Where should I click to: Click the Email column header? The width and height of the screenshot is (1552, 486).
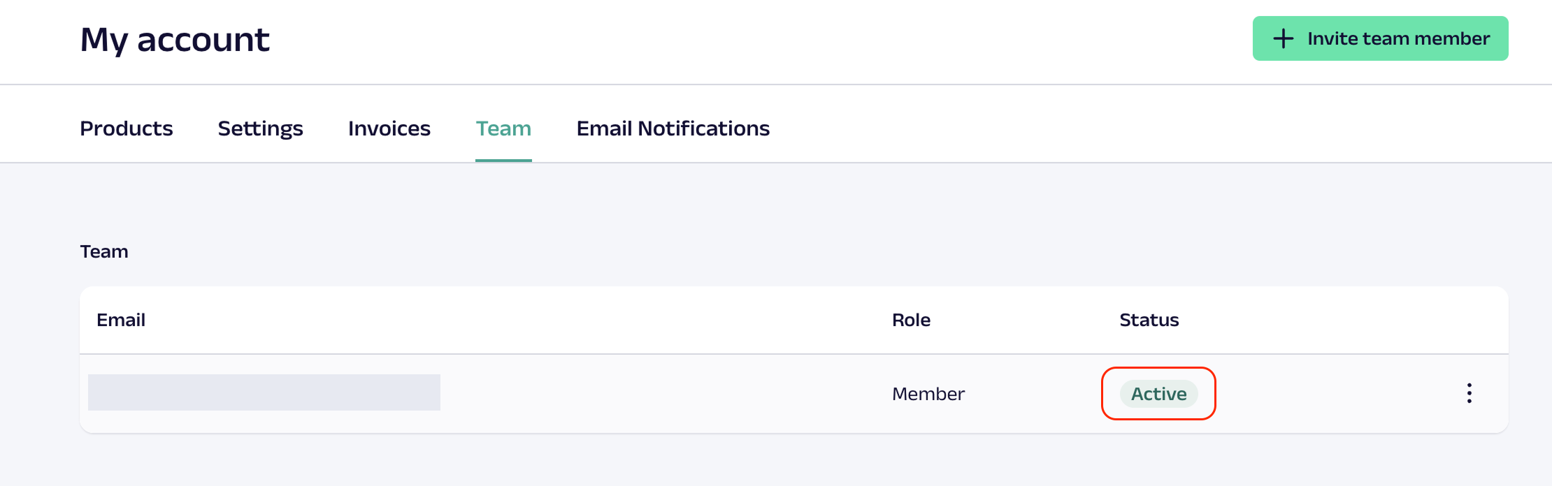121,320
